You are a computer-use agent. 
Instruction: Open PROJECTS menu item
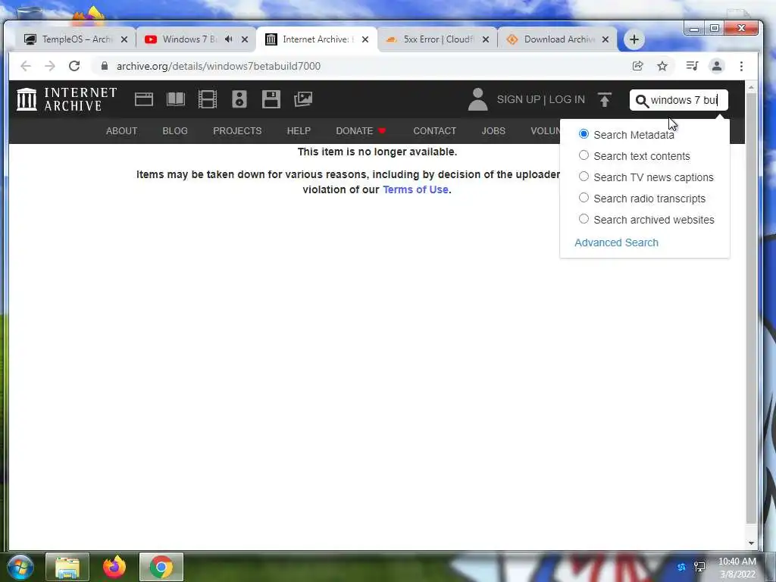pyautogui.click(x=237, y=130)
